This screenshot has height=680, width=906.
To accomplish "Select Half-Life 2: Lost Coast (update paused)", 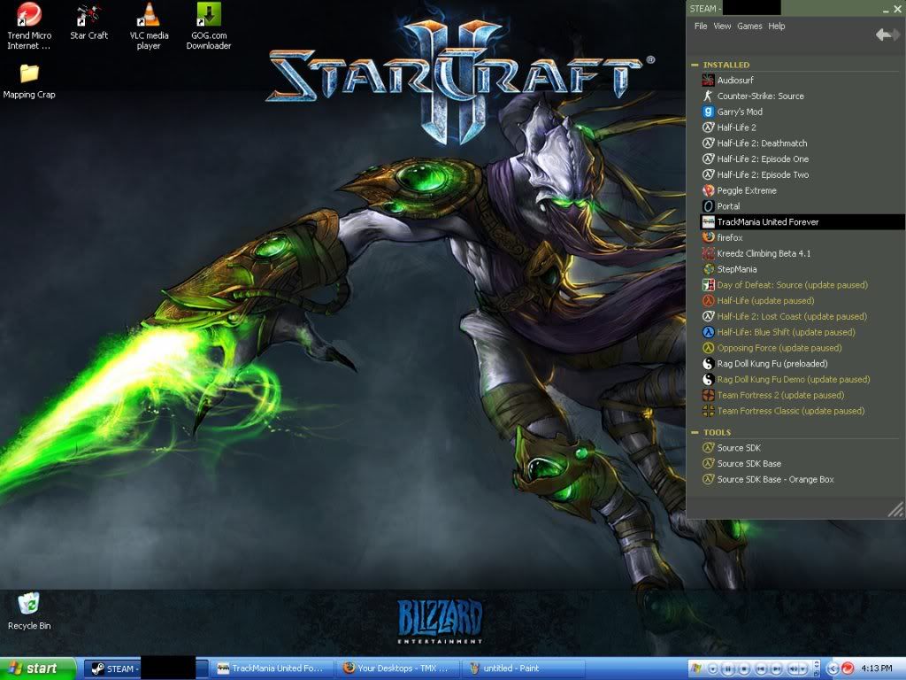I will (784, 316).
